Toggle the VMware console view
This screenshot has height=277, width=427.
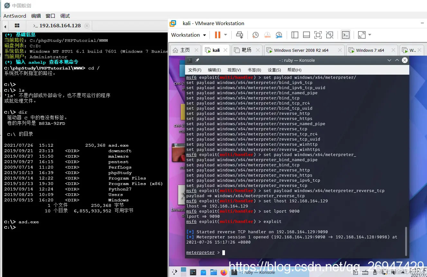[x=346, y=35]
